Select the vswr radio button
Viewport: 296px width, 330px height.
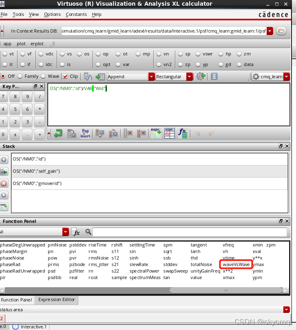pyautogui.click(x=198, y=54)
